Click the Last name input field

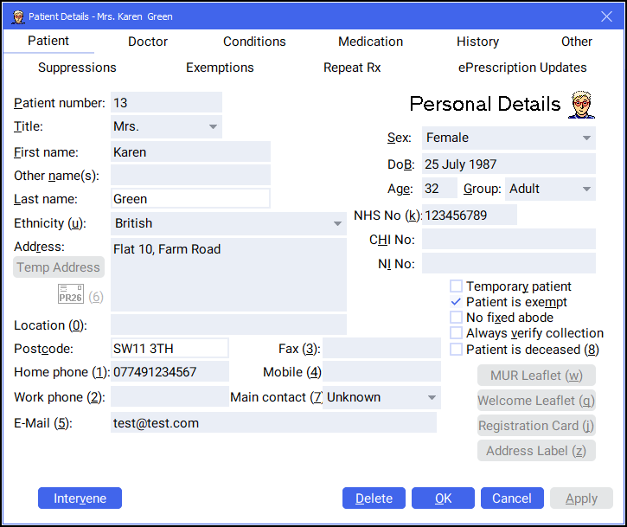pyautogui.click(x=190, y=199)
